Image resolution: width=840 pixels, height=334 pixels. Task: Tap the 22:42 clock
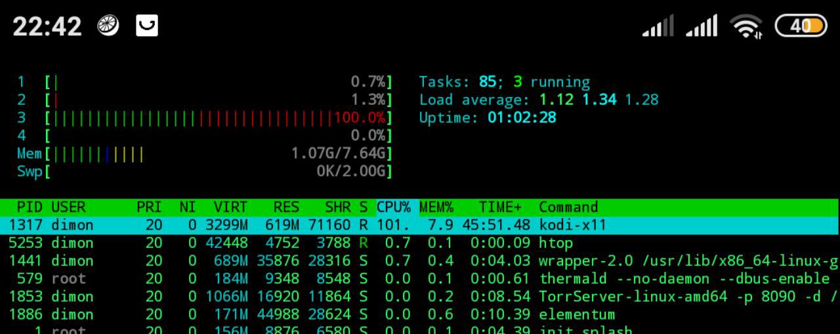pyautogui.click(x=47, y=26)
